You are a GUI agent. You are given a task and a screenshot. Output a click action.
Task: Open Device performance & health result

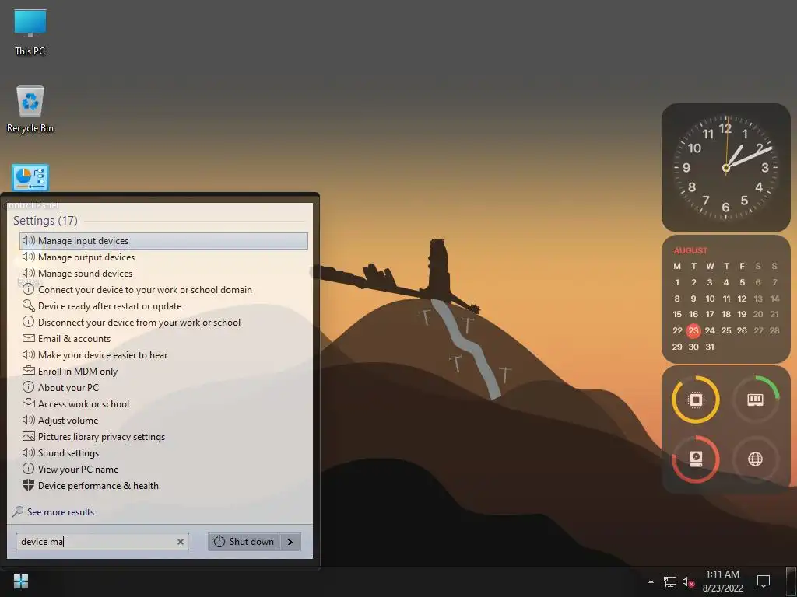(163, 485)
